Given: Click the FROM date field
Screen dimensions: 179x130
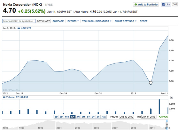Looking at the screenshot, I should (x=126, y=117).
